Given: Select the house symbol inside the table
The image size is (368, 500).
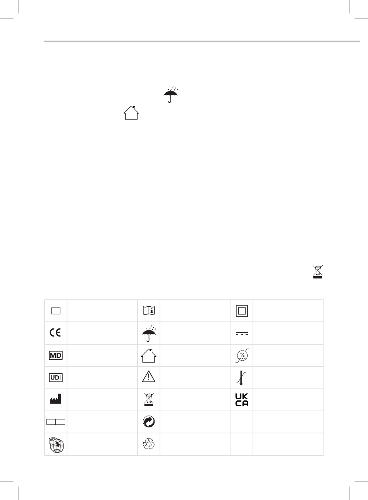Looking at the screenshot, I should pos(149,356).
